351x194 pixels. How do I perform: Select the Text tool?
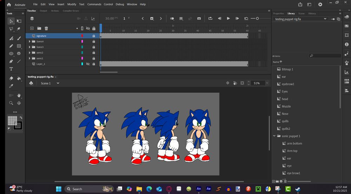coord(11,69)
